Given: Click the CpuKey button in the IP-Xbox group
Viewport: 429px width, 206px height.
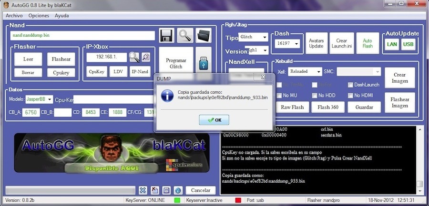Looking at the screenshot, I should (x=97, y=71).
